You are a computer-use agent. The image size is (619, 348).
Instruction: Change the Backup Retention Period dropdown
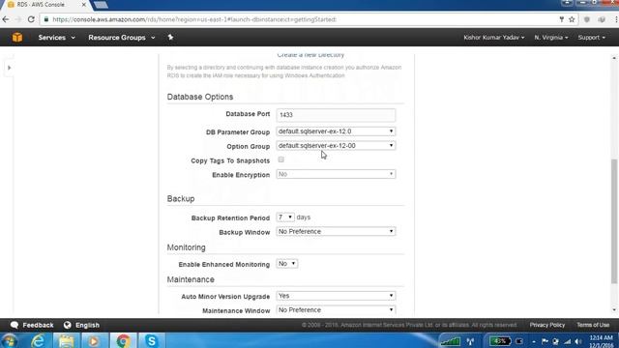tap(285, 217)
